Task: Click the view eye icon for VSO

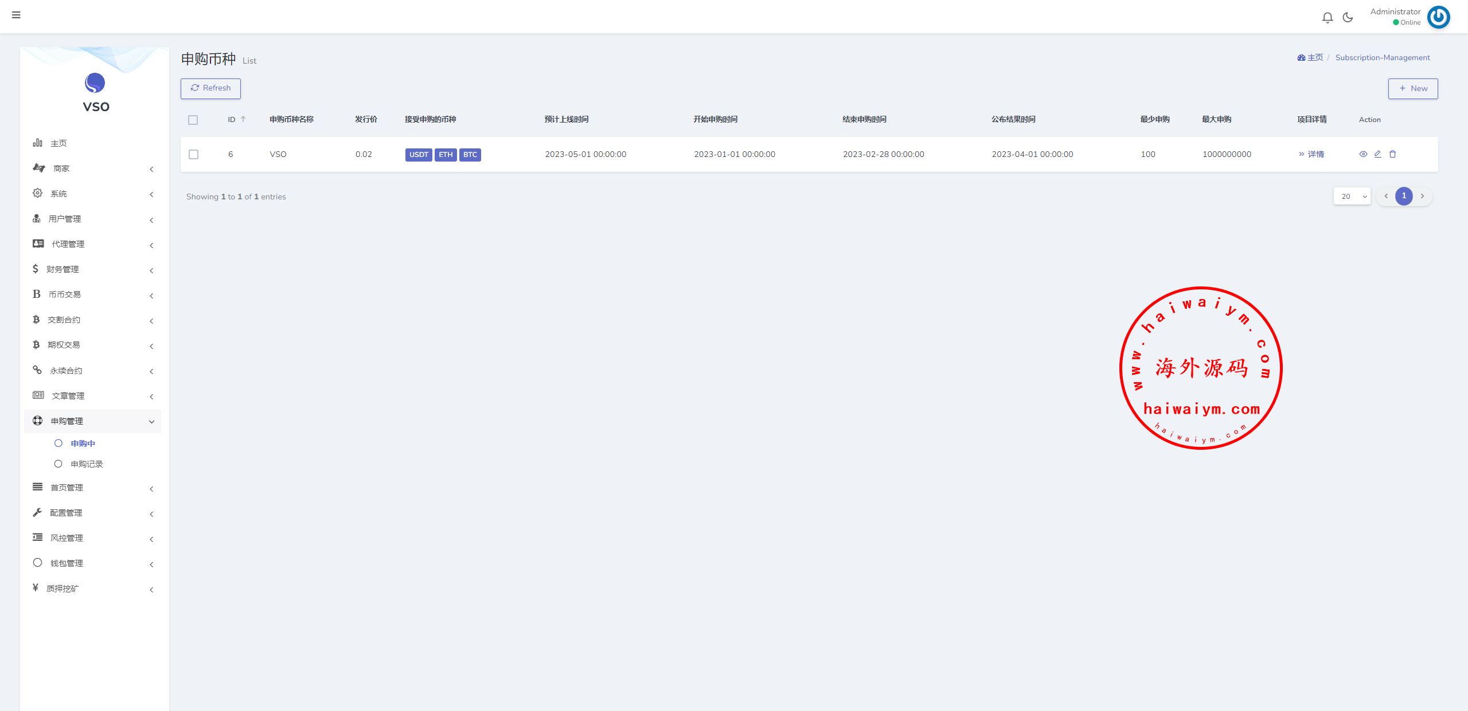Action: point(1363,154)
